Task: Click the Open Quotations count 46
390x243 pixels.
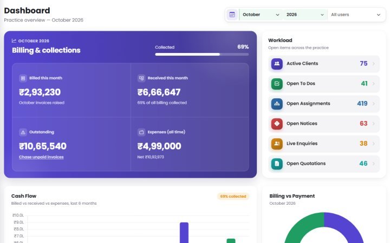Action: point(363,164)
